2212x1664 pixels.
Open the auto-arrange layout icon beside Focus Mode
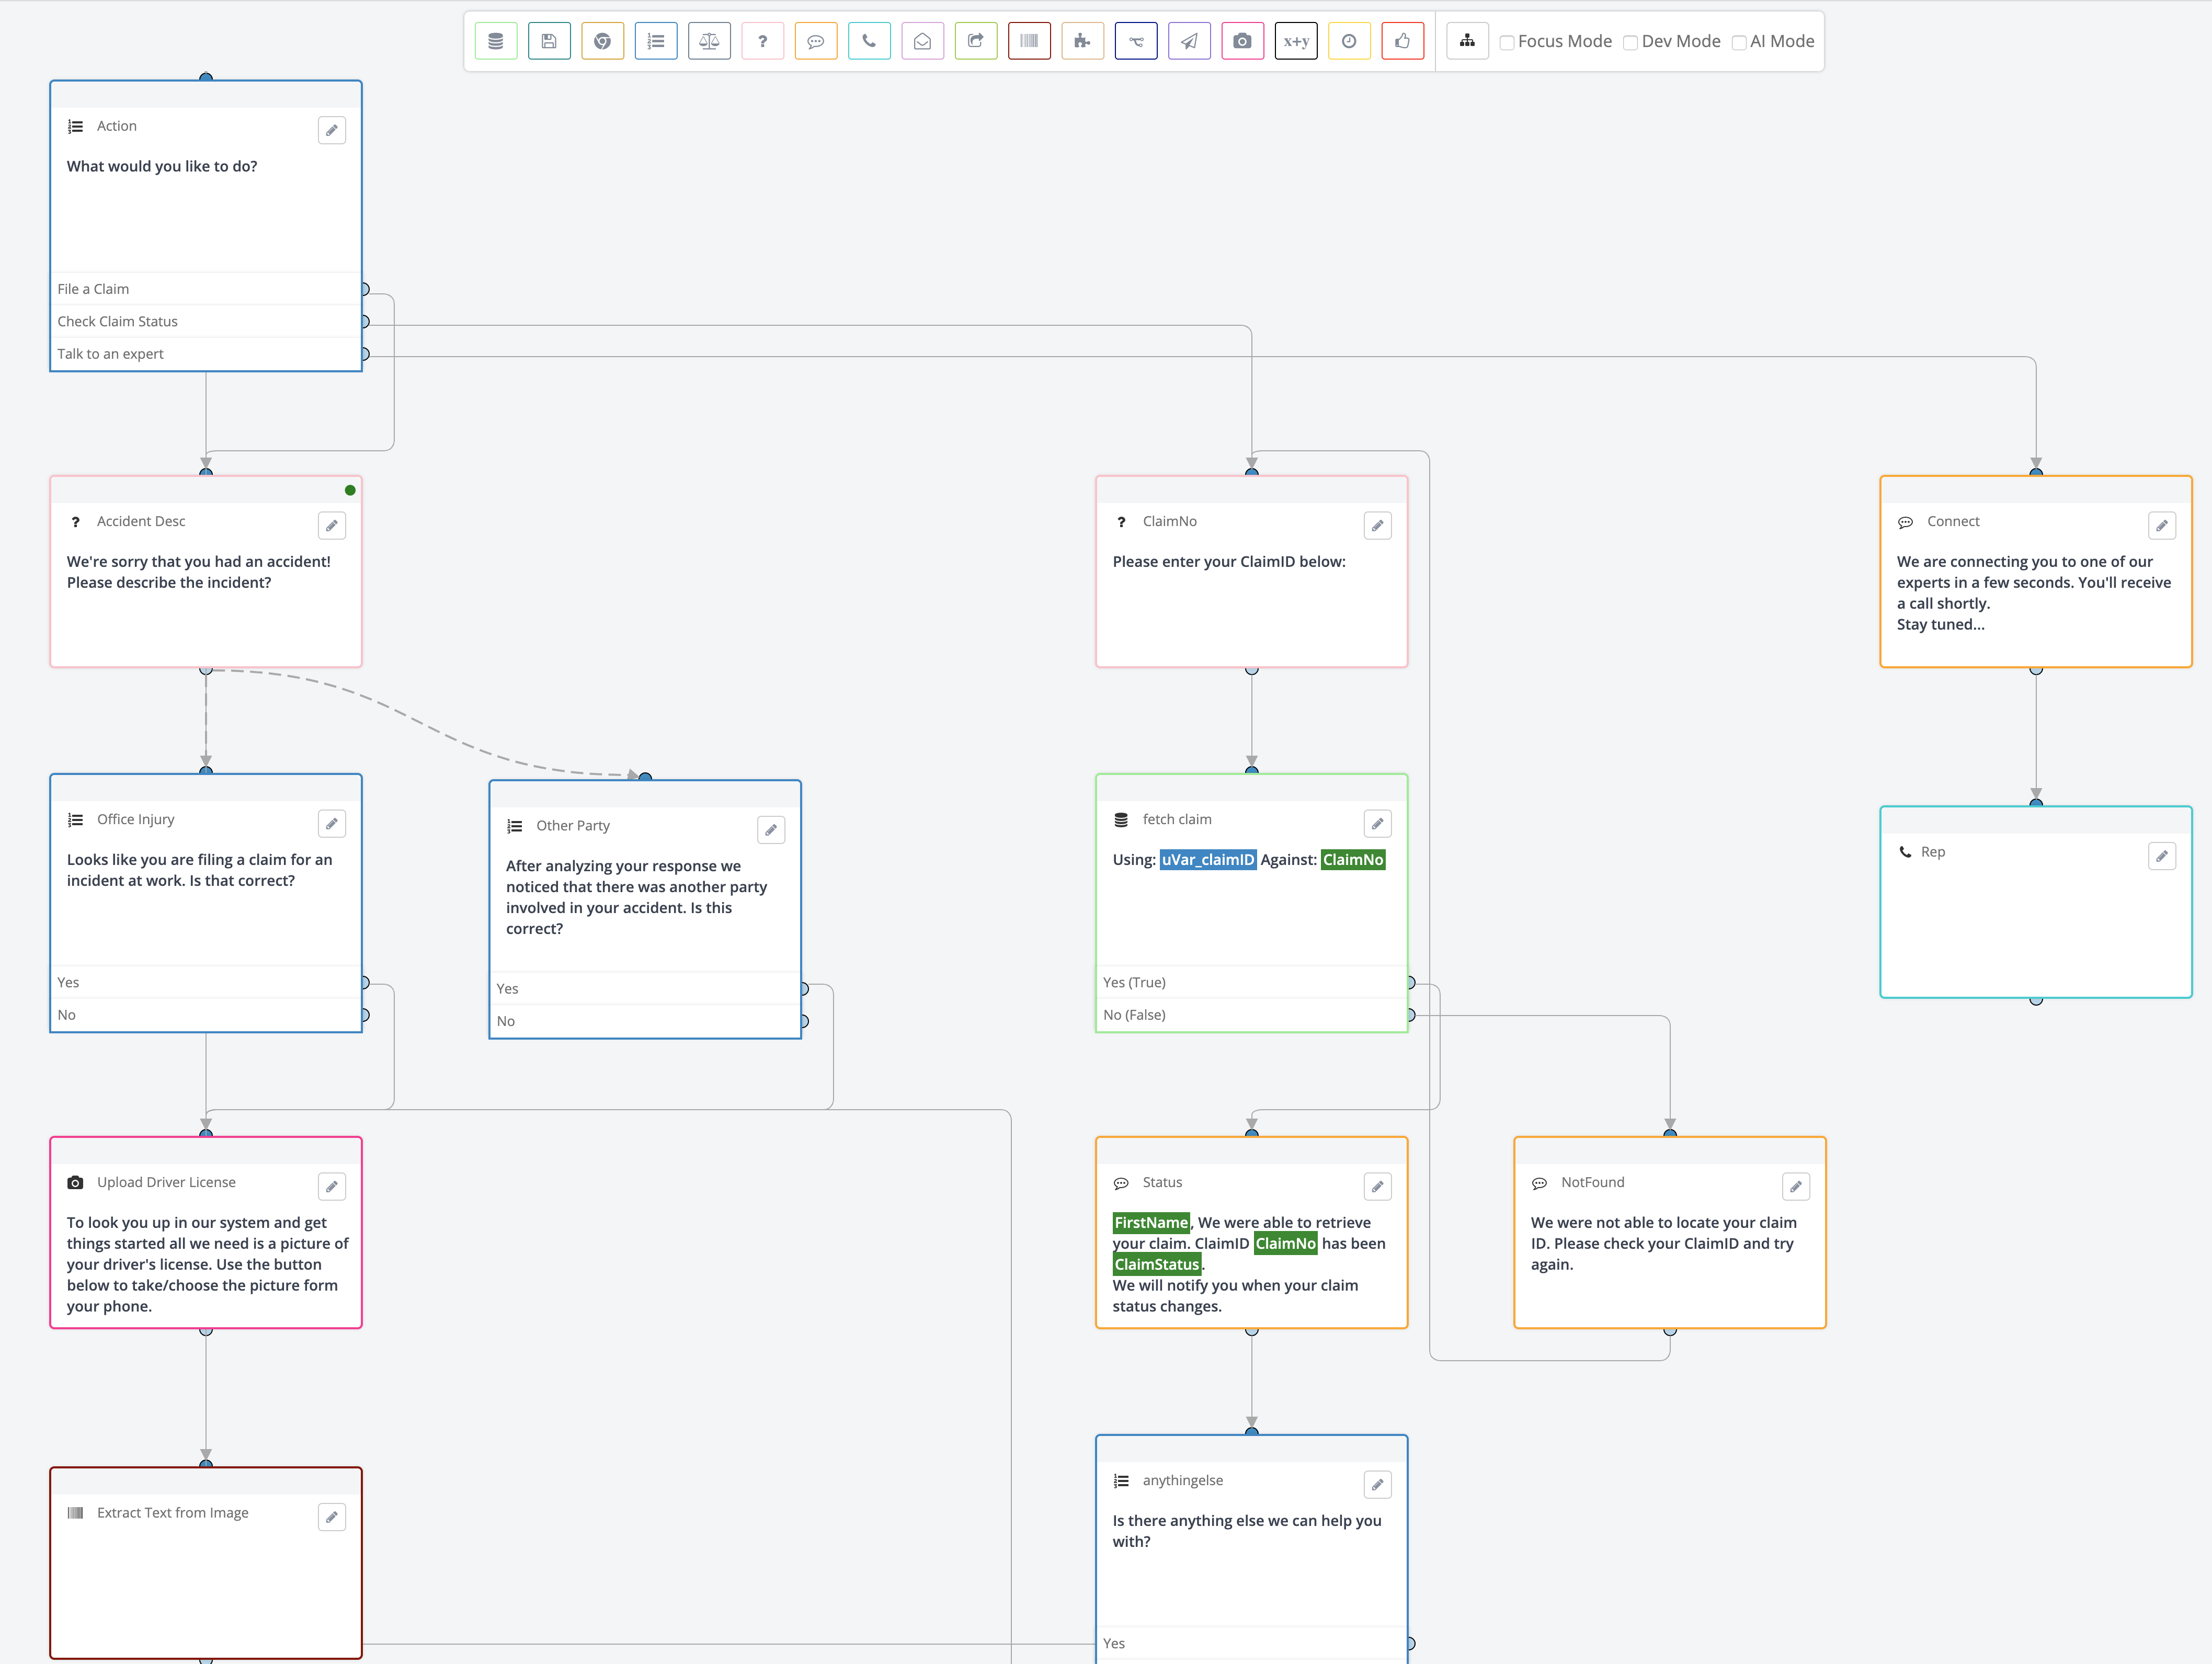pos(1467,41)
